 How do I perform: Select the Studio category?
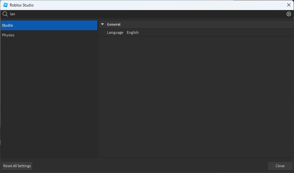coord(49,25)
